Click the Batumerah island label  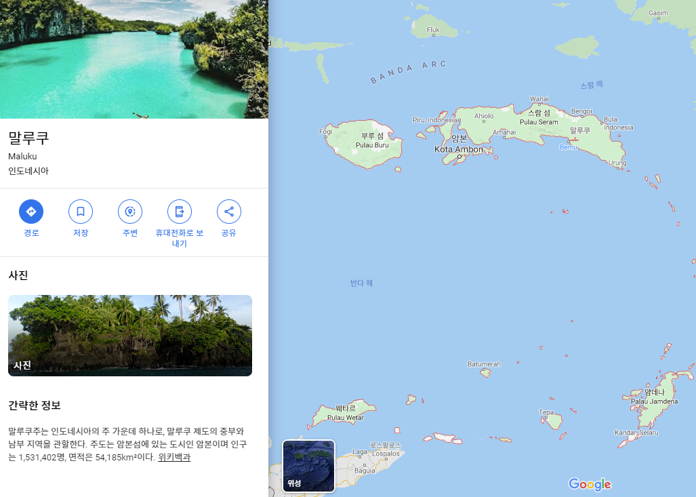pyautogui.click(x=484, y=364)
